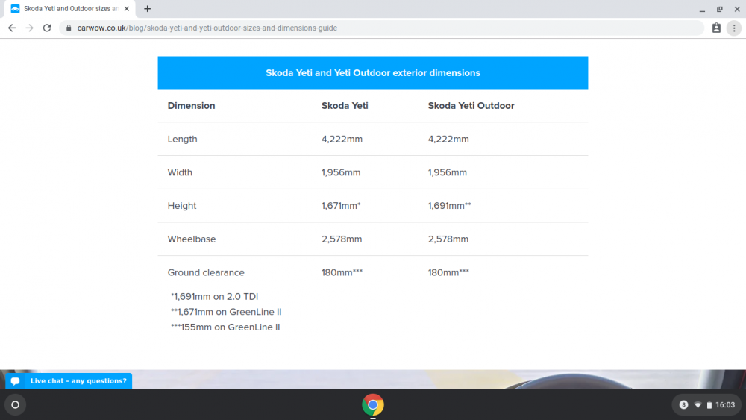Click the Wi-Fi status icon

point(698,405)
